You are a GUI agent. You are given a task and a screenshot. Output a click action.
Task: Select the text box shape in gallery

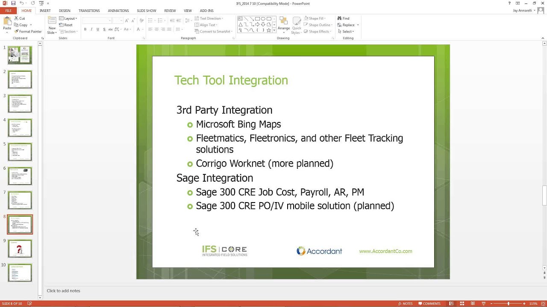tap(240, 19)
